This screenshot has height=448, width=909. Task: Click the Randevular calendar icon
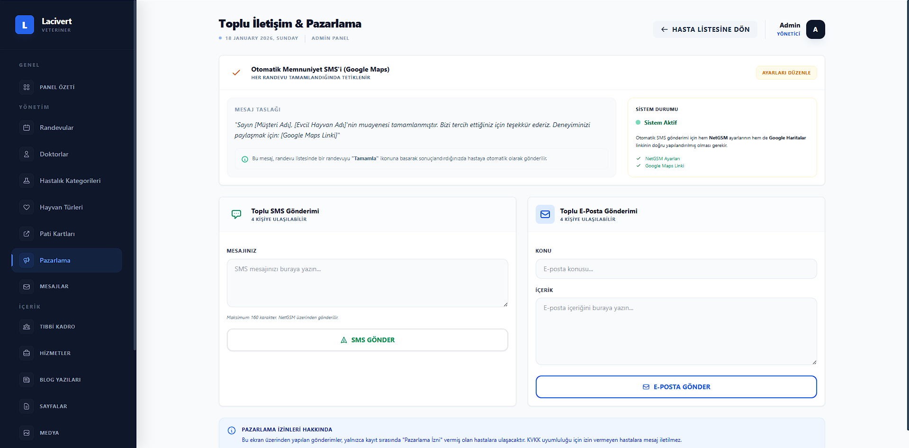click(x=27, y=128)
